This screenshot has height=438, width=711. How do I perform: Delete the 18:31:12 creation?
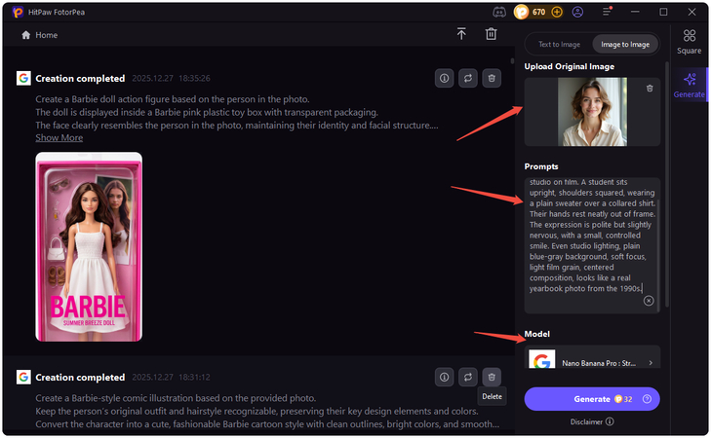click(492, 377)
